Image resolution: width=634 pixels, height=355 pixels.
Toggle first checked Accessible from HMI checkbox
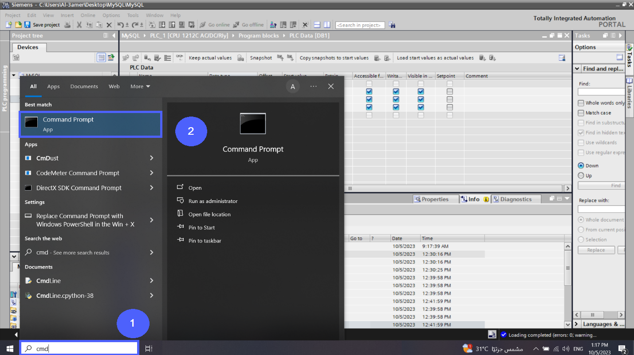tap(369, 92)
